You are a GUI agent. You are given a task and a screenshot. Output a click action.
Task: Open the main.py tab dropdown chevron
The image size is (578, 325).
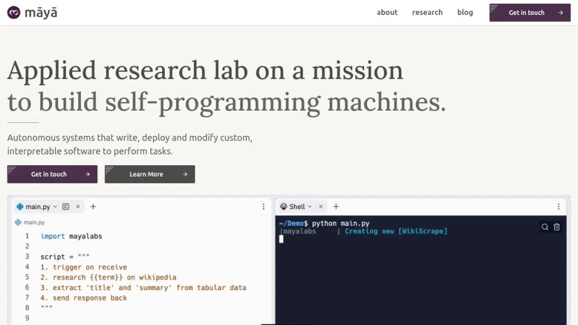(x=55, y=206)
